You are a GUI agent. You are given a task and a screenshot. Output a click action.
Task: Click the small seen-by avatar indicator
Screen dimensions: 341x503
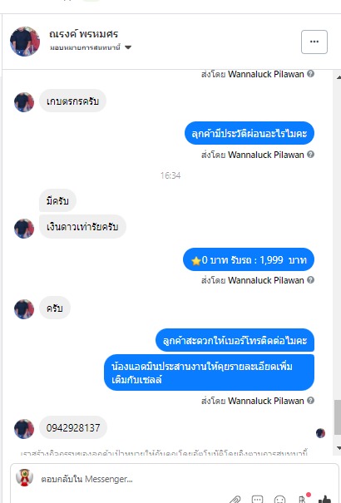[320, 433]
